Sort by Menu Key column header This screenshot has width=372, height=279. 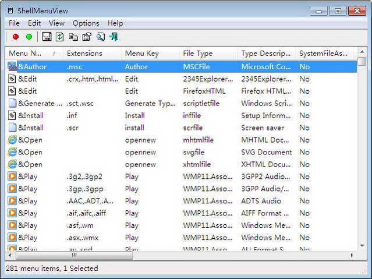pyautogui.click(x=150, y=54)
